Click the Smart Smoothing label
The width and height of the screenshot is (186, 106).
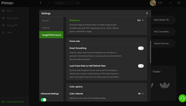(78, 48)
